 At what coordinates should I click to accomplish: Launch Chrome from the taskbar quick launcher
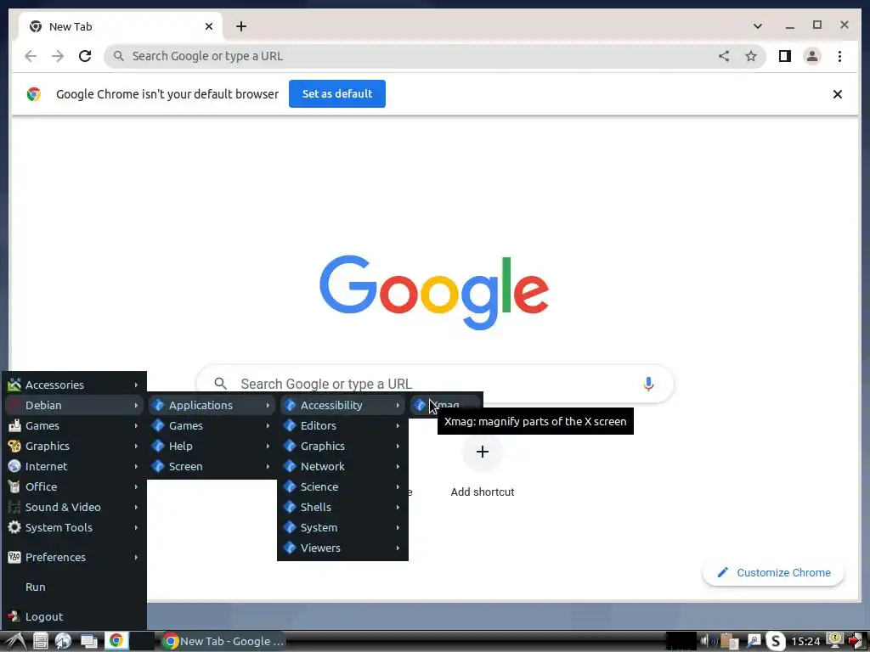116,641
